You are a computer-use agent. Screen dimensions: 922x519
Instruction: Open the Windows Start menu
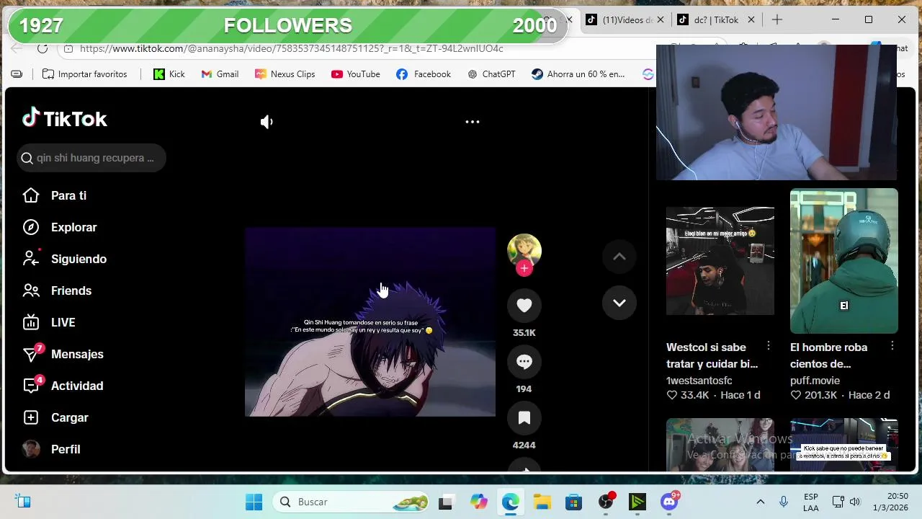pos(254,502)
